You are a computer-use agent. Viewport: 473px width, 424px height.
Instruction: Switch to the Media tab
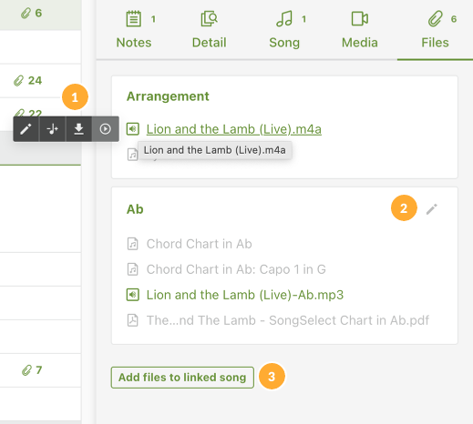pyautogui.click(x=360, y=29)
